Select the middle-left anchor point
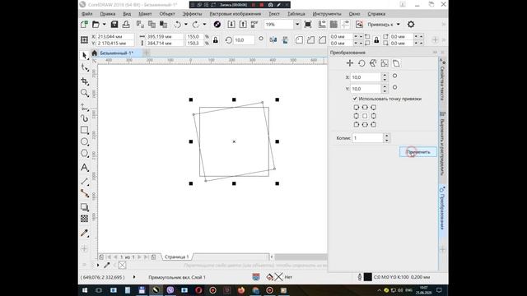Image resolution: width=527 pixels, height=296 pixels. (x=357, y=116)
